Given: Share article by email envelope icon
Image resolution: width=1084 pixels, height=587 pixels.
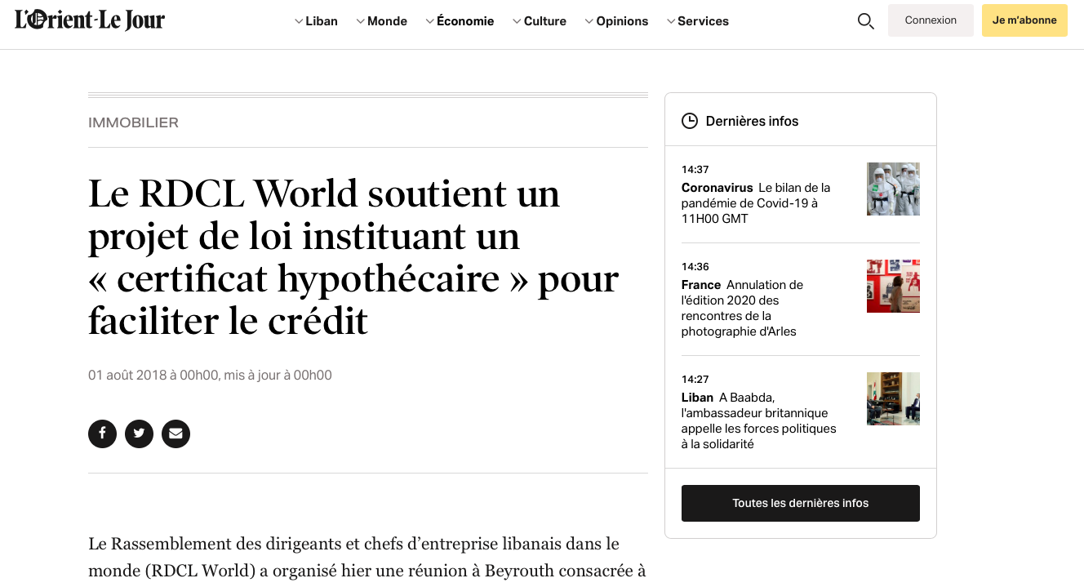Looking at the screenshot, I should pyautogui.click(x=175, y=434).
